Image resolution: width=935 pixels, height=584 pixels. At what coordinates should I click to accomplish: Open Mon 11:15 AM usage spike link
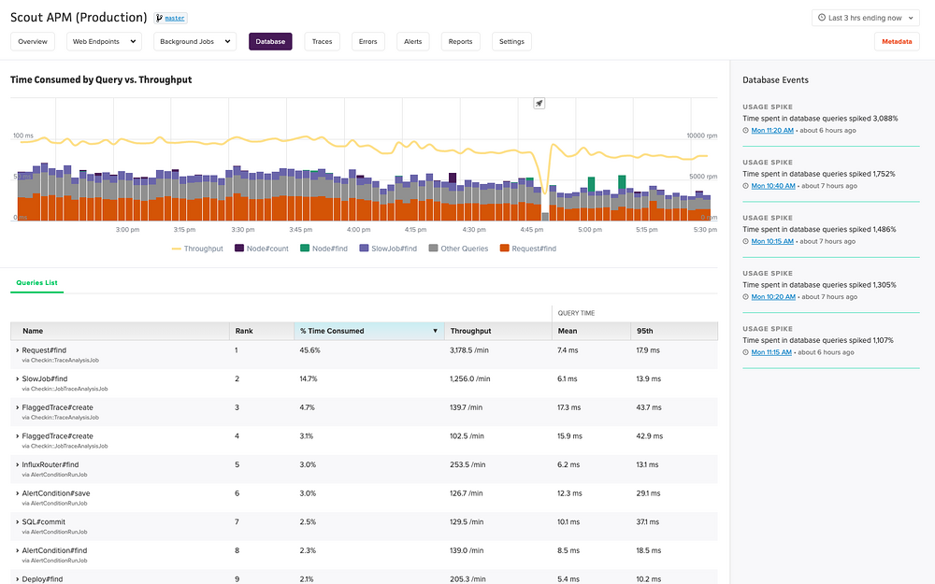coord(771,352)
